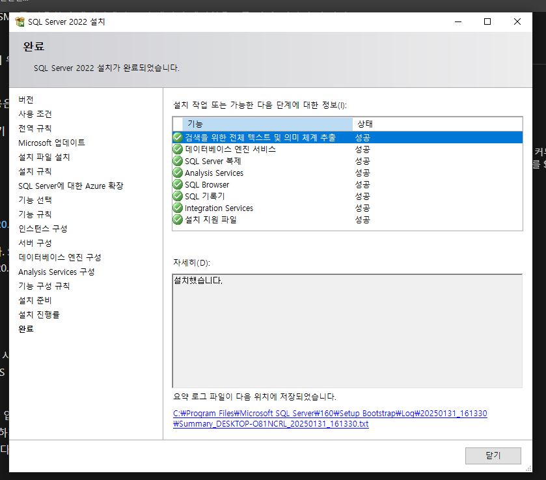546x480 pixels.
Task: Click the 사용 조건 step
Action: [x=35, y=114]
